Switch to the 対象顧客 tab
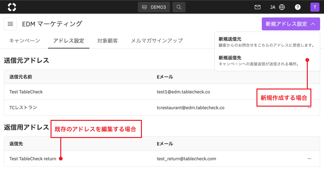The width and height of the screenshot is (324, 179). pos(108,41)
